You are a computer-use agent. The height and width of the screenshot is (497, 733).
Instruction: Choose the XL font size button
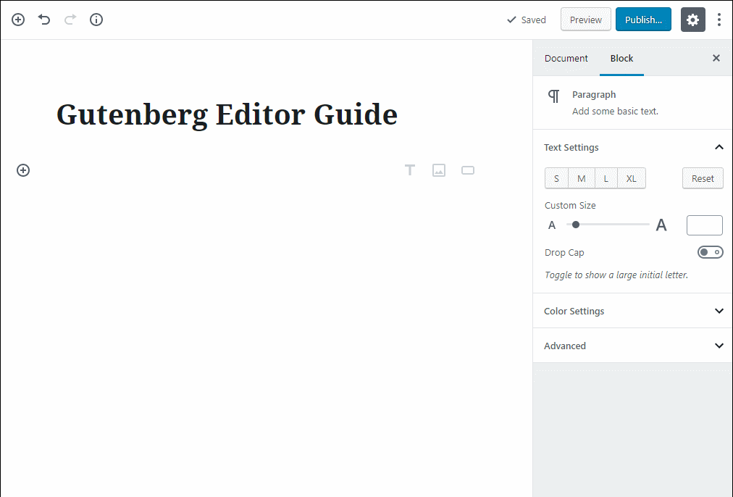[631, 178]
